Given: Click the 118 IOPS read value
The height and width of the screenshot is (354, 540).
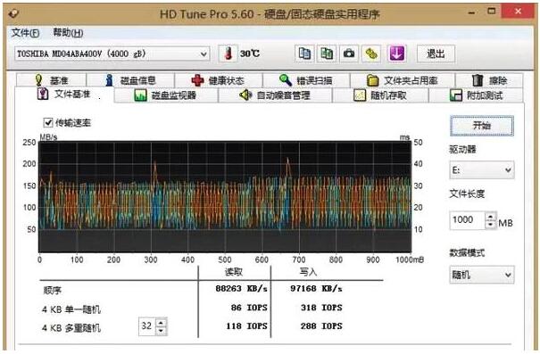Looking at the screenshot, I should (246, 325).
